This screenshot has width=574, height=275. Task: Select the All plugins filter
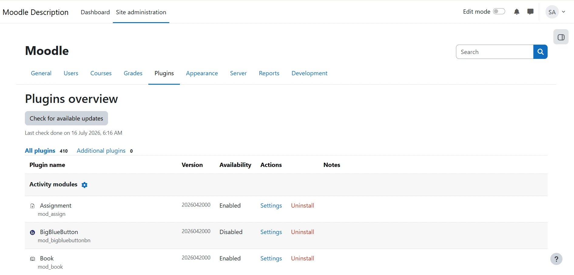(x=40, y=151)
